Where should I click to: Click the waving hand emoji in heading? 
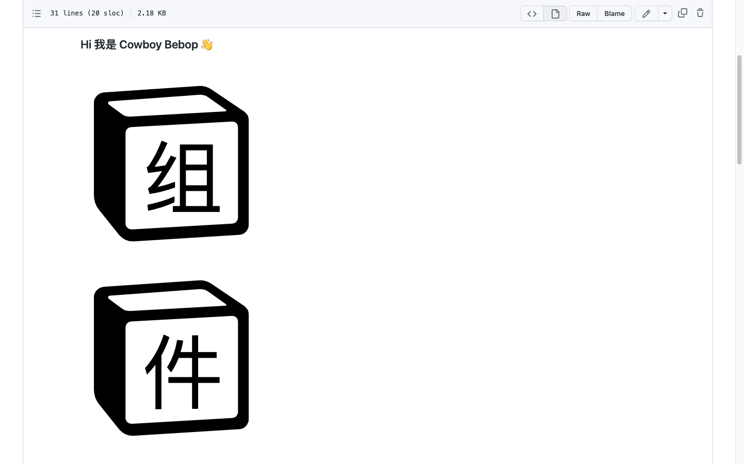(x=207, y=45)
